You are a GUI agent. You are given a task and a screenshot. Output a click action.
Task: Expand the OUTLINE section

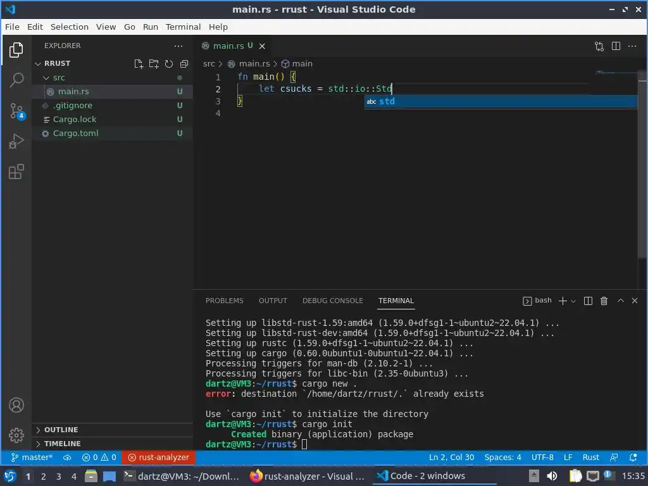pos(112,430)
